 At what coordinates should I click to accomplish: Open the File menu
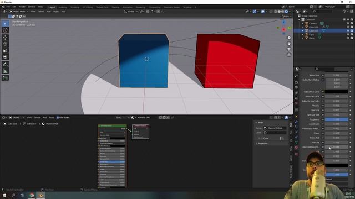click(8, 7)
